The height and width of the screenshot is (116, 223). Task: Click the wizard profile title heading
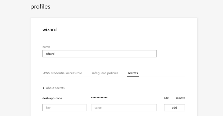pos(49,30)
